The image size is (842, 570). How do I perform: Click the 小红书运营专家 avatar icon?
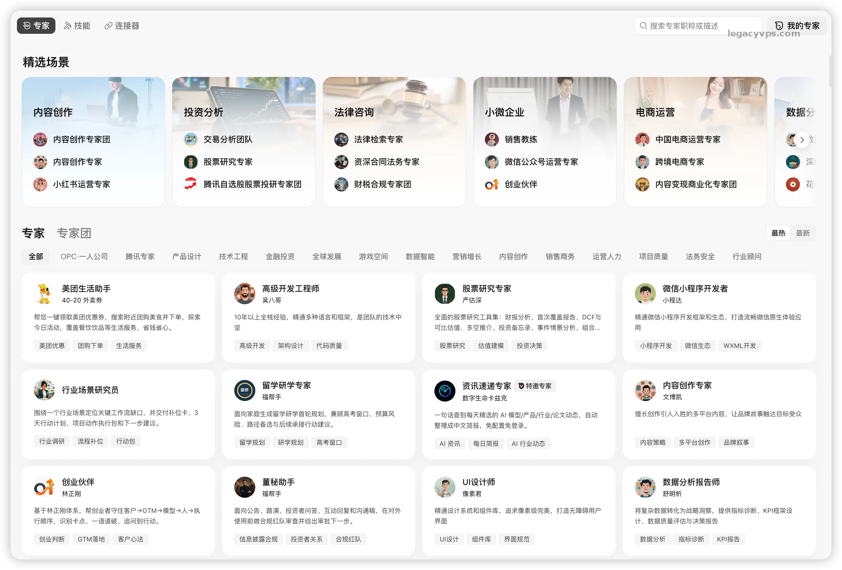coord(40,184)
